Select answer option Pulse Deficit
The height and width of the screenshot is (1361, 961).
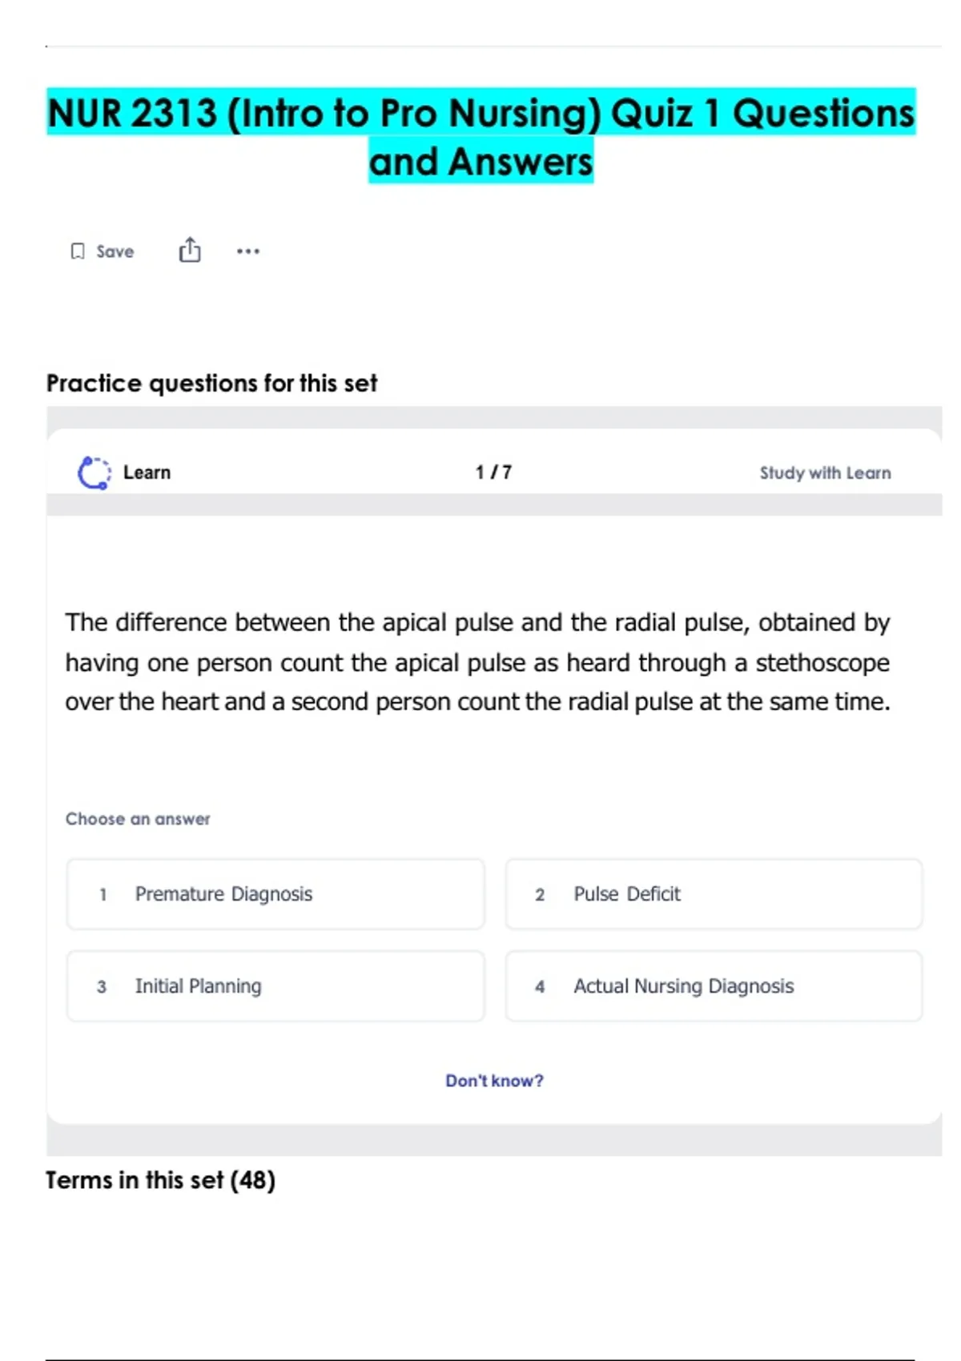pyautogui.click(x=713, y=894)
